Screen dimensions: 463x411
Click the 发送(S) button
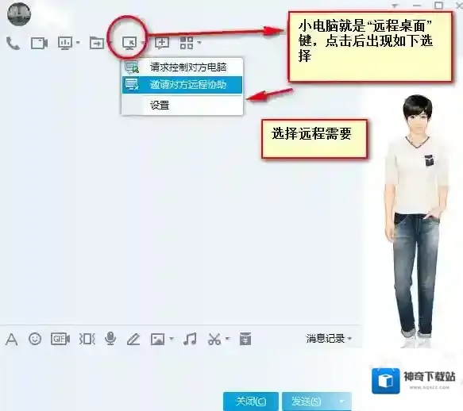(307, 401)
